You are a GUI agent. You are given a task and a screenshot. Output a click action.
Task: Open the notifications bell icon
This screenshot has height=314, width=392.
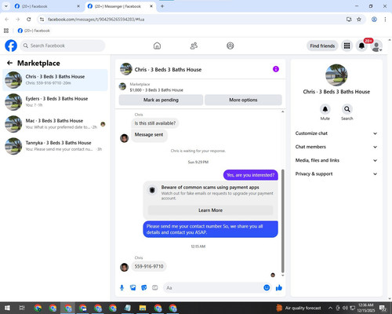361,46
